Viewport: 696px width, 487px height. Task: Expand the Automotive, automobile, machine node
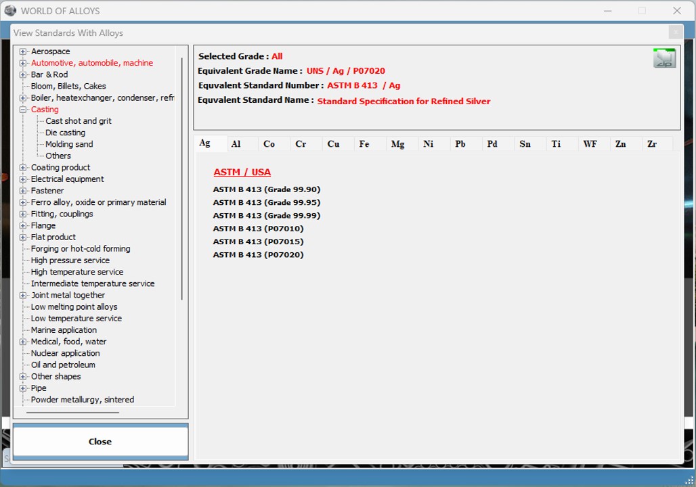click(22, 63)
